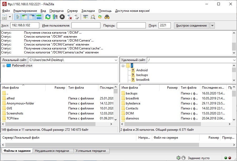
Task: Open Site Manager dropdown arrow
Action: pyautogui.click(x=10, y=17)
